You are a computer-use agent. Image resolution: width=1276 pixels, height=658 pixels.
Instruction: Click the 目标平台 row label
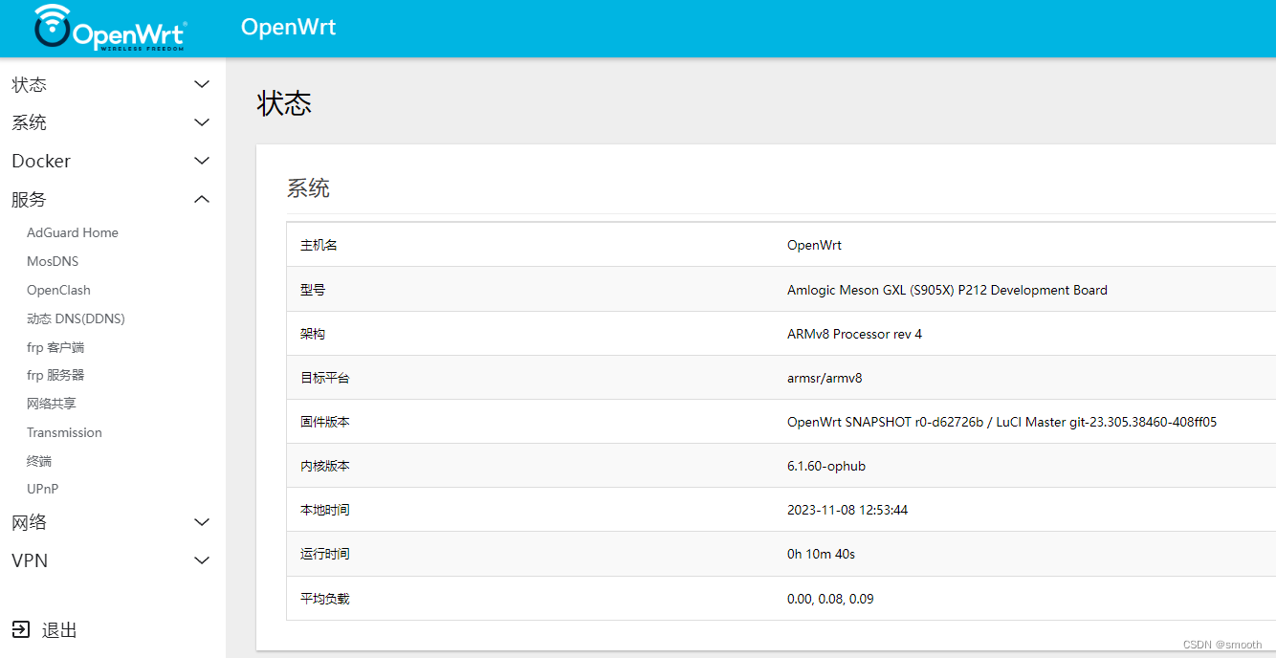325,378
